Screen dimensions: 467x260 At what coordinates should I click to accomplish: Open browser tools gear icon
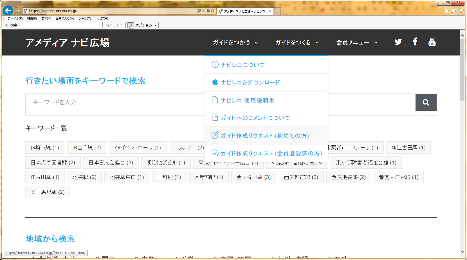(460, 11)
